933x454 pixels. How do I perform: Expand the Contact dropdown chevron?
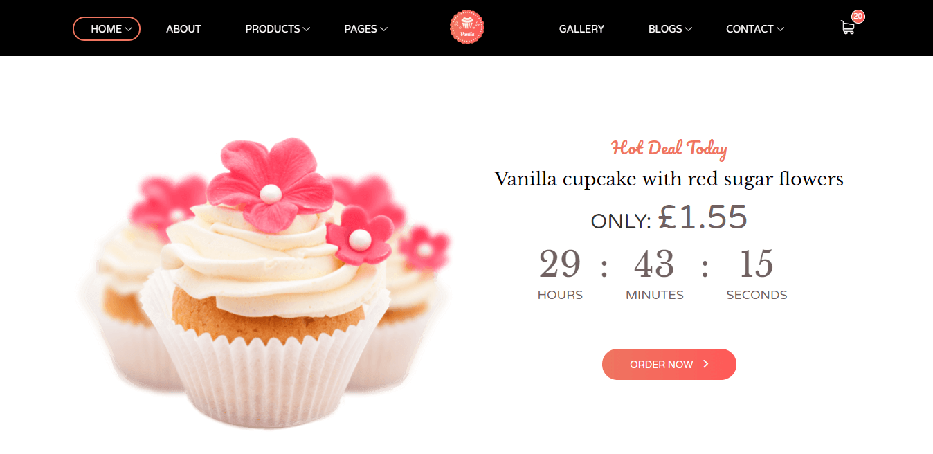[780, 29]
